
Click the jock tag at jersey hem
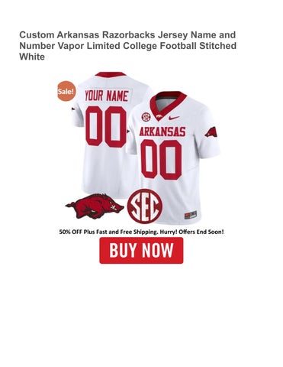190,215
